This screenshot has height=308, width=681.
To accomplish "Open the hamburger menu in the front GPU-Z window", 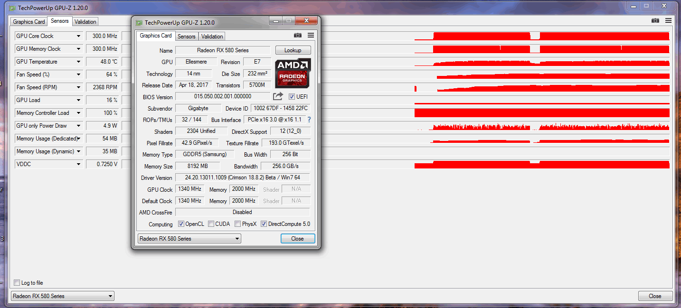I will tap(311, 35).
